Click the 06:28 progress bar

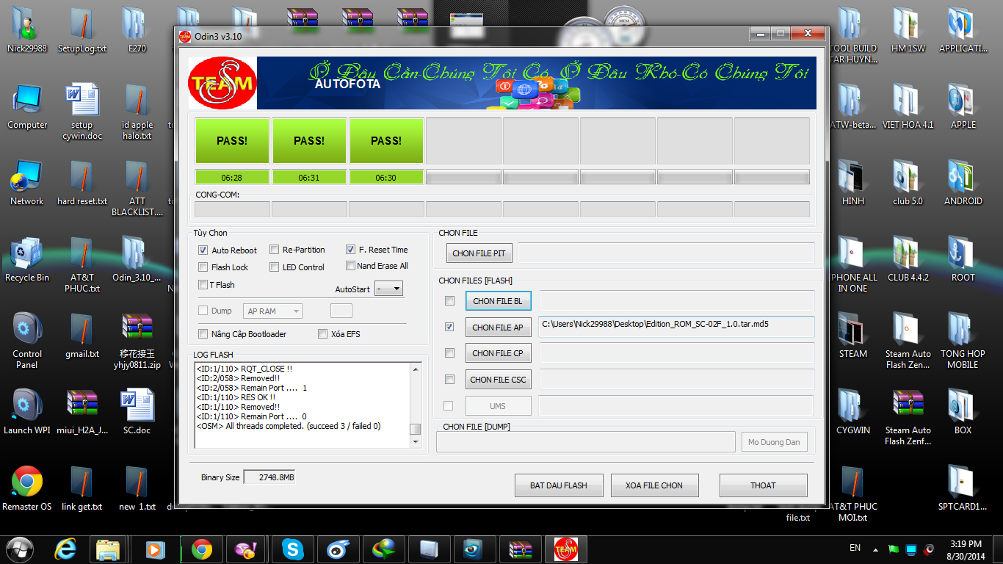[232, 177]
